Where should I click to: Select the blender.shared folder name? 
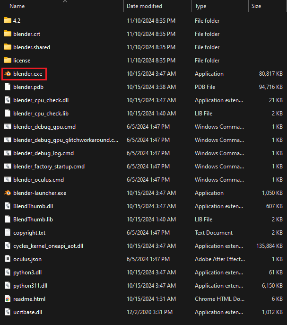(32, 47)
